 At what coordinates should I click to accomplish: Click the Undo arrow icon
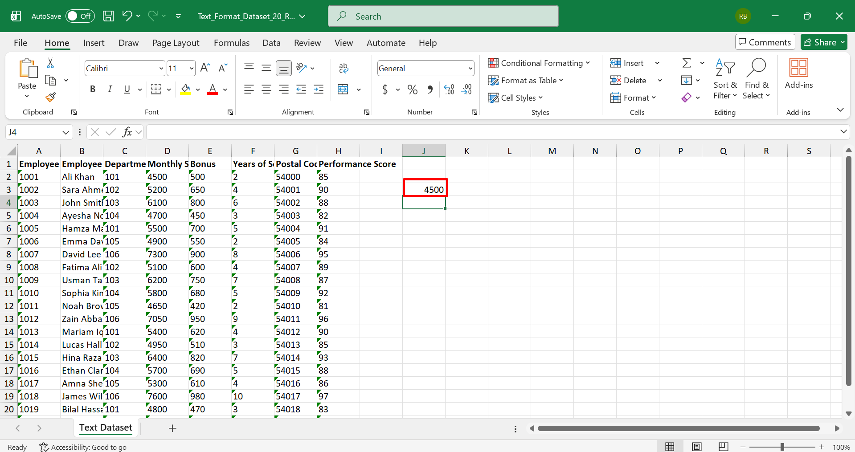click(x=127, y=16)
